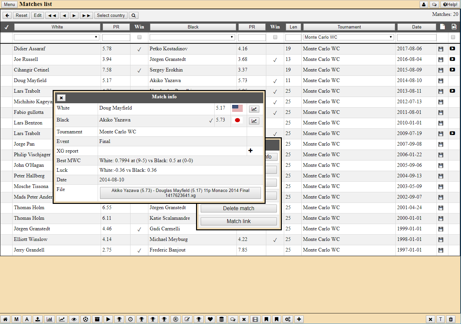Open the bar chart icon in bottom toolbar

tap(49, 319)
